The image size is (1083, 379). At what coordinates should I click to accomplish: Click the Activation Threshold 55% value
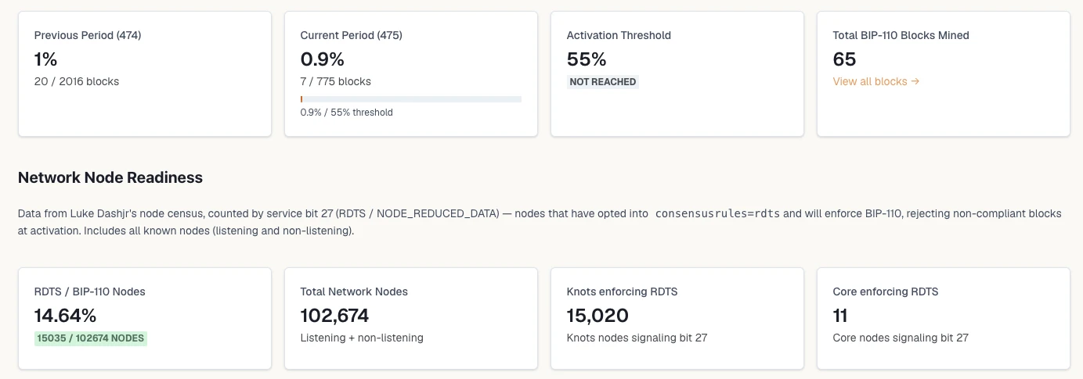tap(587, 59)
